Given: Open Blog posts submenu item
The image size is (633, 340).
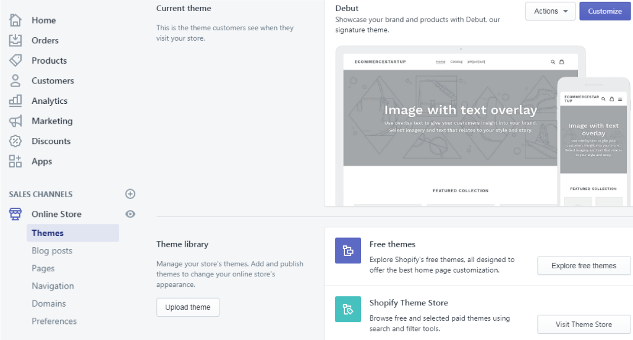Looking at the screenshot, I should [x=52, y=251].
